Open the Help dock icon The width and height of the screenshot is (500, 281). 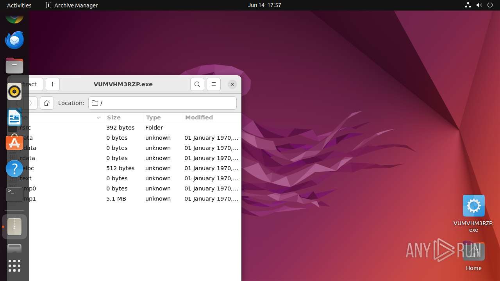14,169
